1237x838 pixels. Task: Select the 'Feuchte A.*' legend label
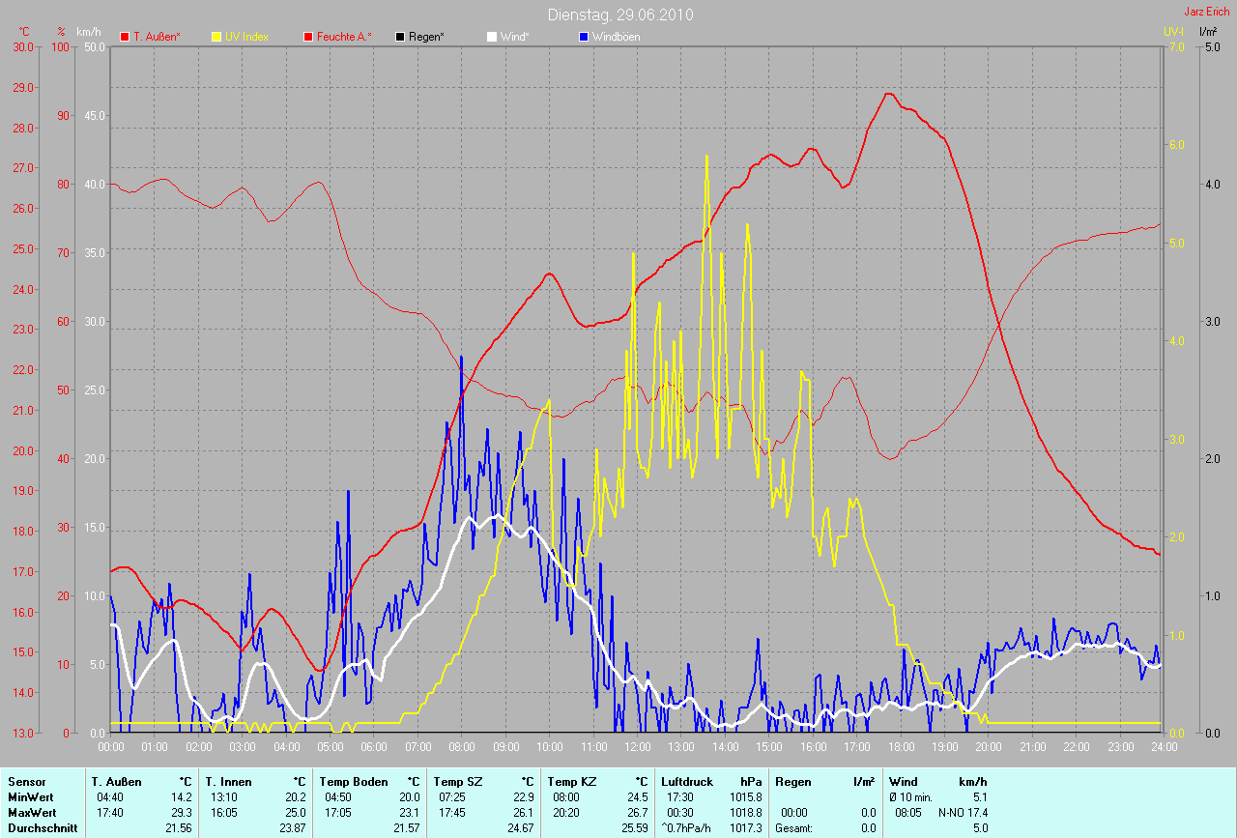345,37
